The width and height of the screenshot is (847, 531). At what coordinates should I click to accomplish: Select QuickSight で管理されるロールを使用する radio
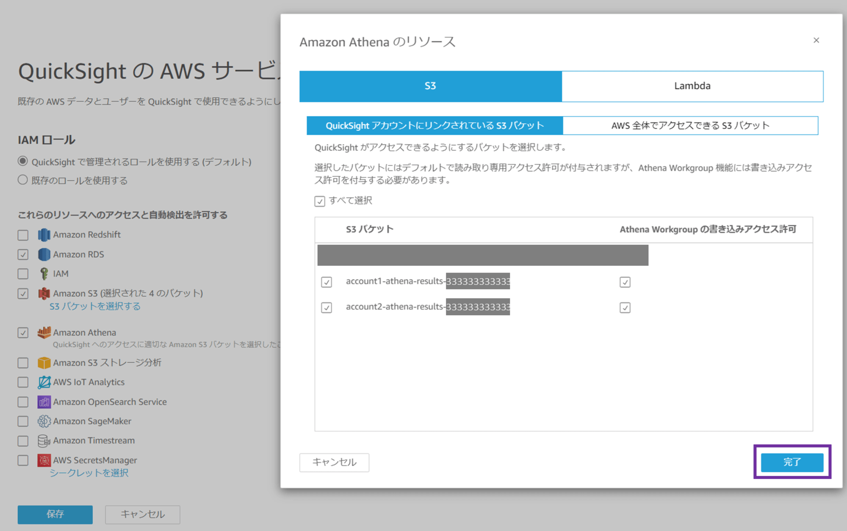pyautogui.click(x=23, y=161)
